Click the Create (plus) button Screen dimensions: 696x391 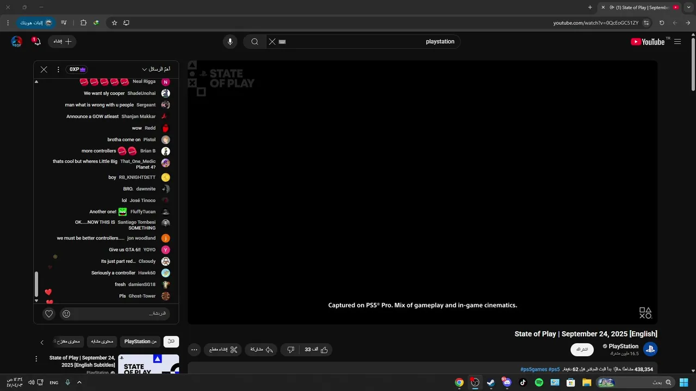(62, 42)
